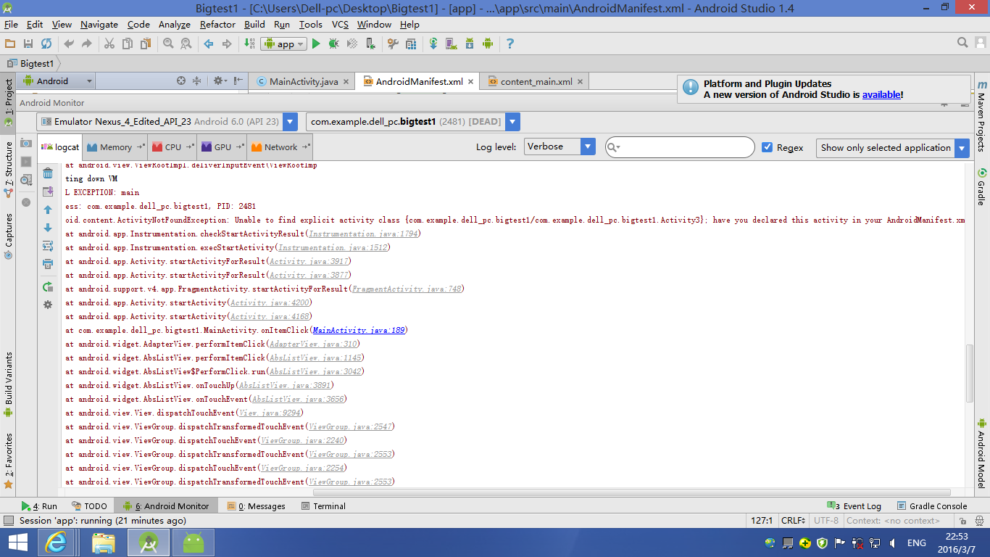Switch to MainActivity.java tab
The height and width of the screenshot is (557, 990).
click(303, 81)
